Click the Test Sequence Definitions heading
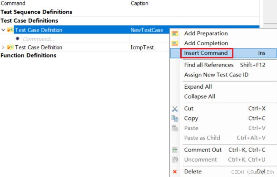 (36, 12)
